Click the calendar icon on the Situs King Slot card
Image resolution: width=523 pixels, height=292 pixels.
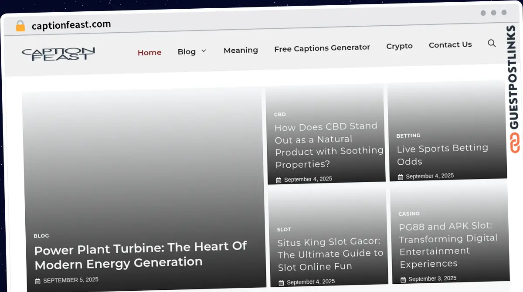click(x=282, y=282)
